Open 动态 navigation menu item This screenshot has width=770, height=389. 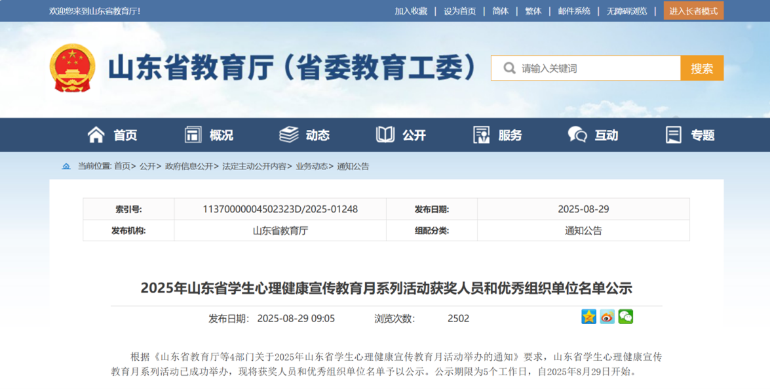318,135
